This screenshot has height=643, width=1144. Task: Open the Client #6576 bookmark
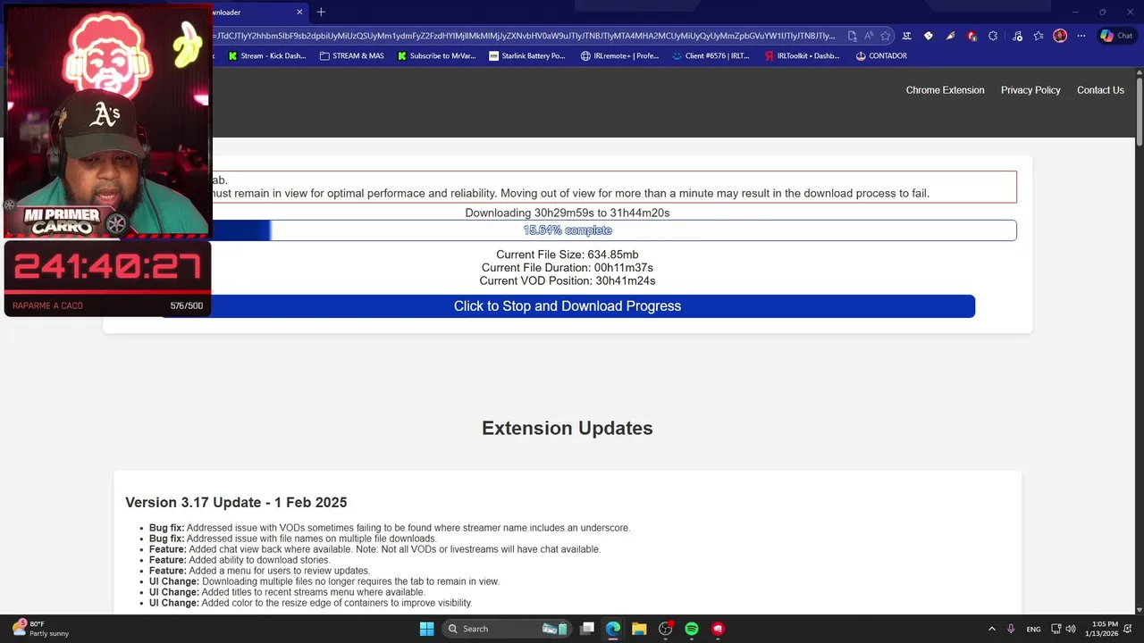[x=711, y=55]
